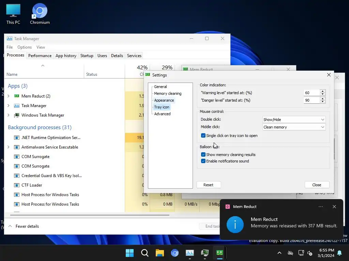Expand the Windows Task Manager app row
The height and width of the screenshot is (261, 349).
[x=9, y=115]
